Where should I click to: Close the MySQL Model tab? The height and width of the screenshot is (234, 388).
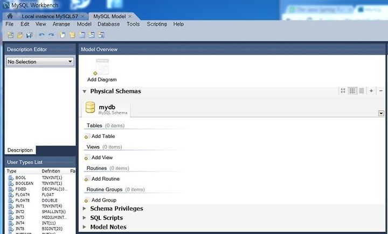tap(130, 16)
